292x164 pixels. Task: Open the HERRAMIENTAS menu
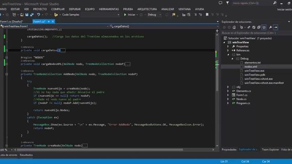point(109,9)
